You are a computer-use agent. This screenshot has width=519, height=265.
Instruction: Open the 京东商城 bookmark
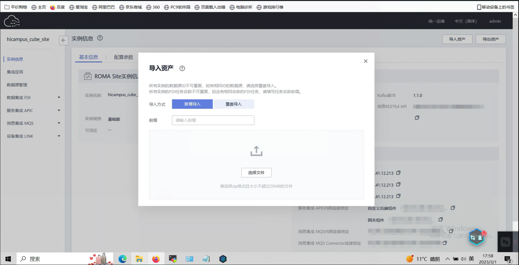(x=130, y=7)
